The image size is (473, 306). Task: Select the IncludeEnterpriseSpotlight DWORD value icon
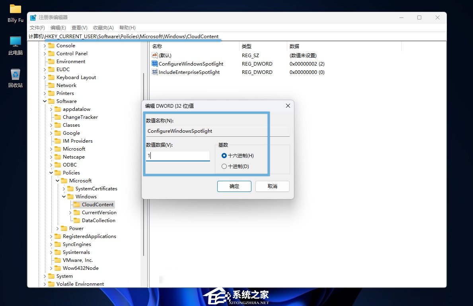click(x=155, y=72)
